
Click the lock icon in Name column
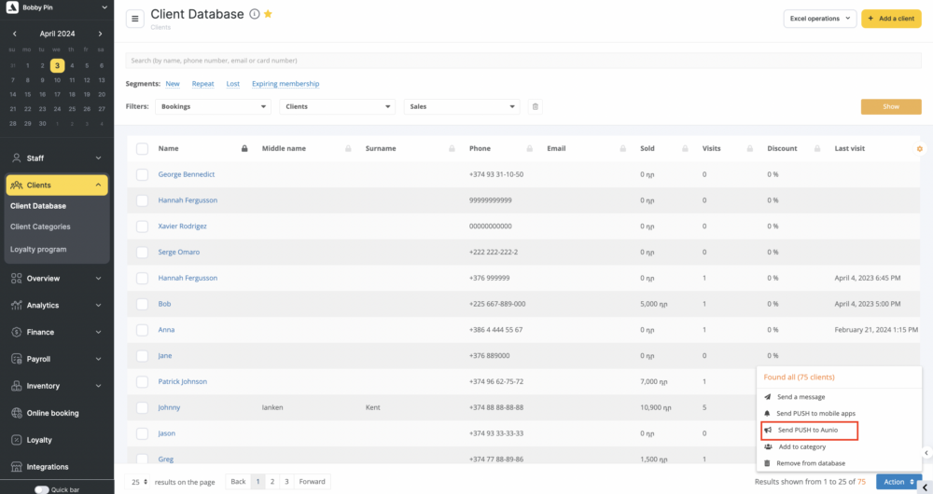(244, 149)
